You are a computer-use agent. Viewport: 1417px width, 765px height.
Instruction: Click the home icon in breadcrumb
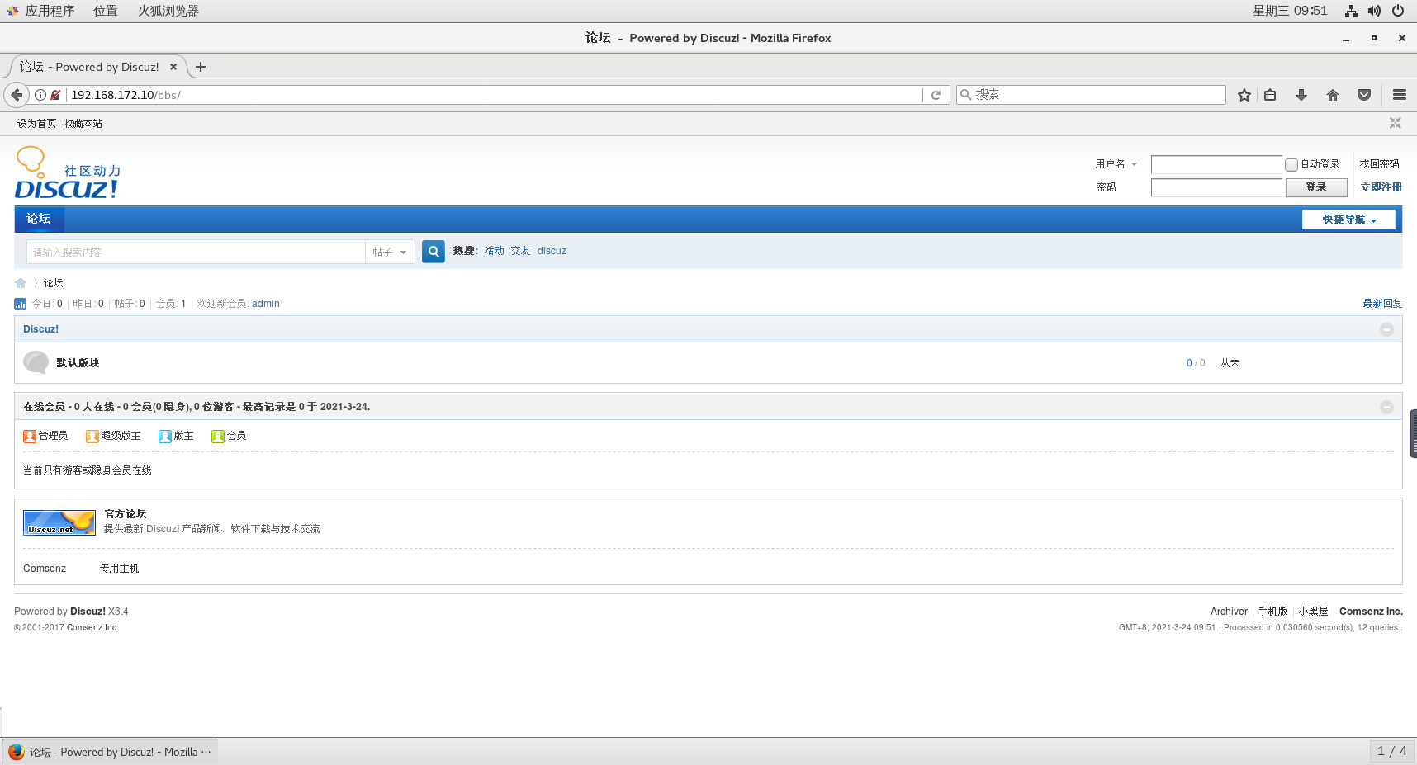(x=21, y=283)
